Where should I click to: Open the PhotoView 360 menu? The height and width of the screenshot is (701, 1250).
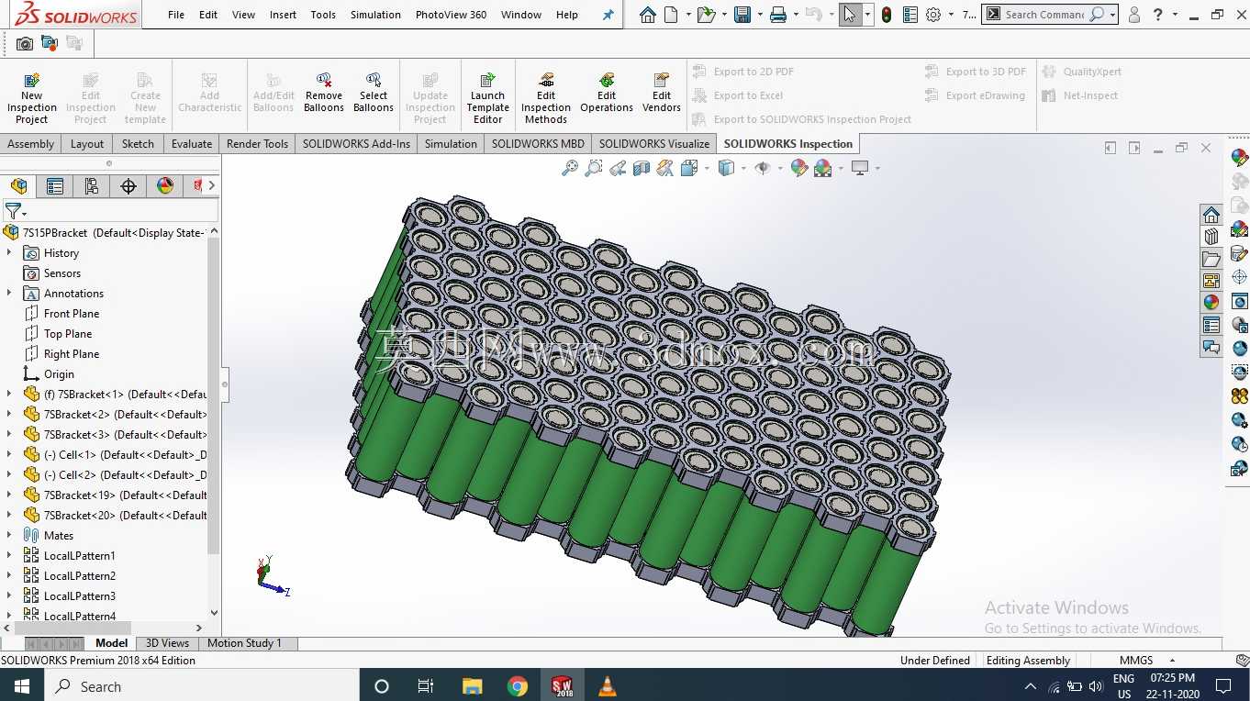tap(451, 15)
